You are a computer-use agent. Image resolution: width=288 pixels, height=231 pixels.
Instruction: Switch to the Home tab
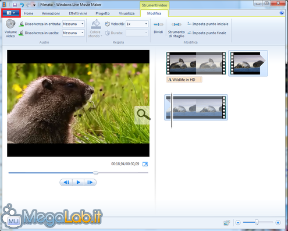tap(29, 13)
